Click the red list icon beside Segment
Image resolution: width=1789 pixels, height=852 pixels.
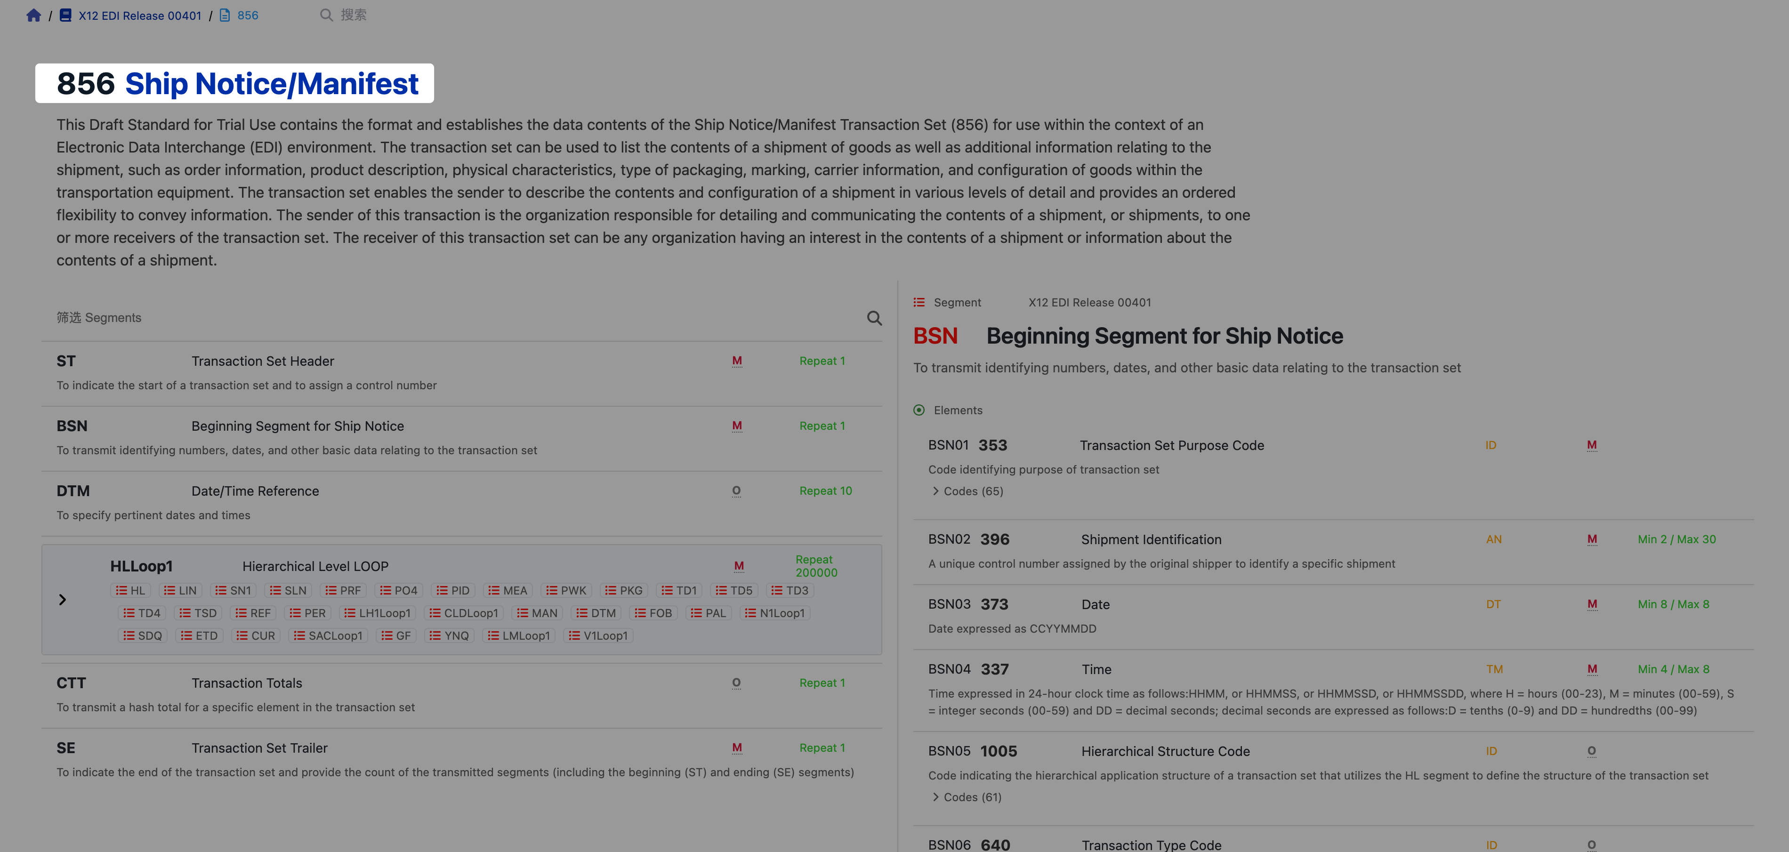919,303
